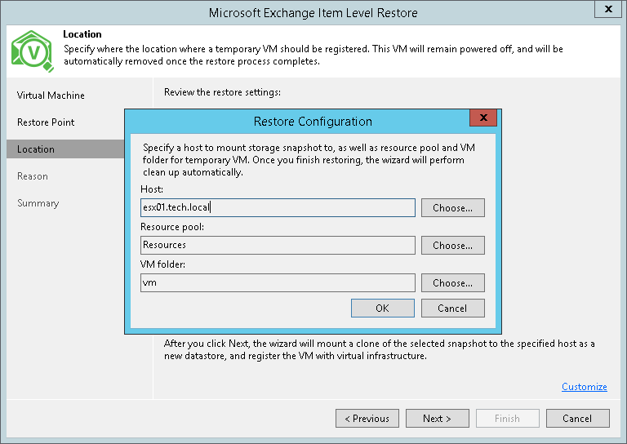Jump to the Summary step
Image resolution: width=627 pixels, height=444 pixels.
tap(38, 203)
